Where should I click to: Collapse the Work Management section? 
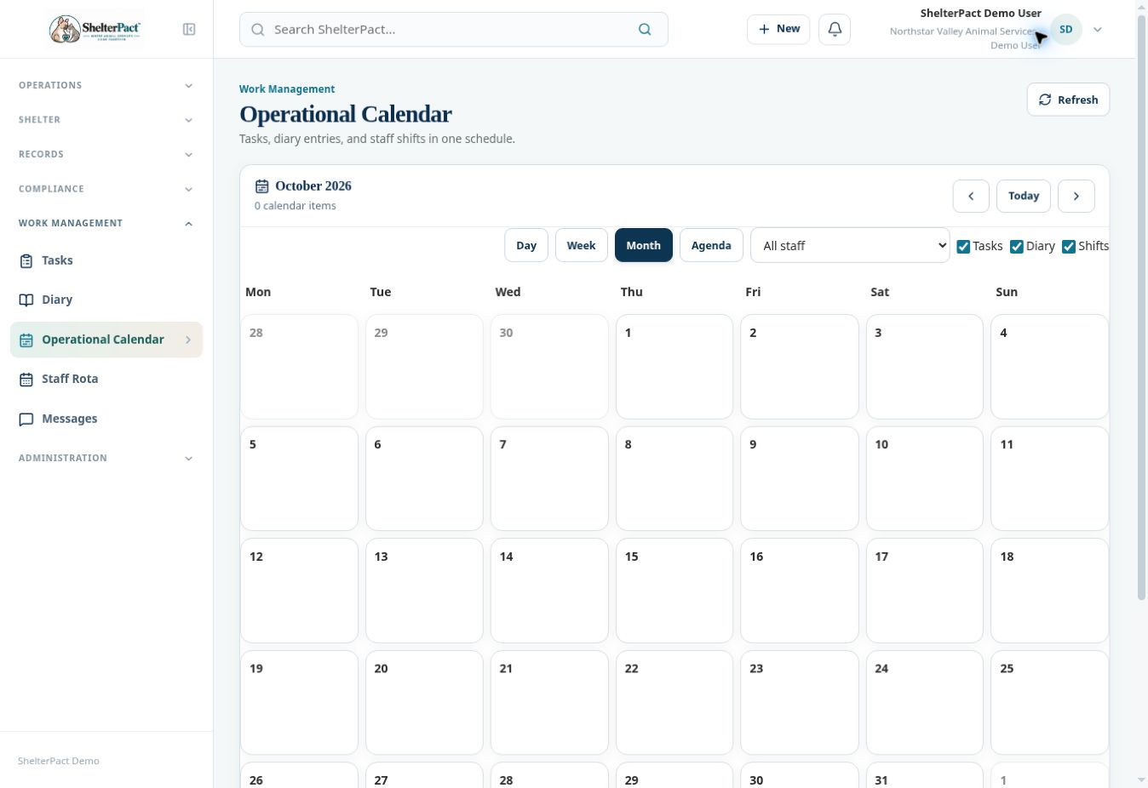coord(106,223)
